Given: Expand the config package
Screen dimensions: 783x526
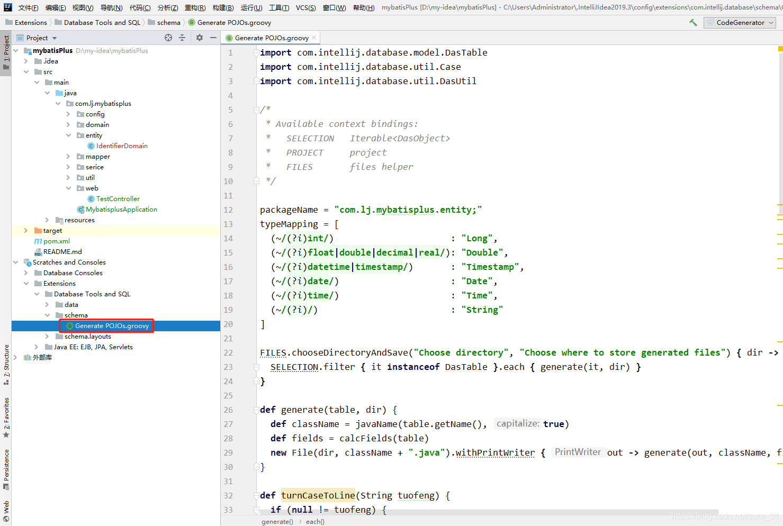Looking at the screenshot, I should 68,114.
